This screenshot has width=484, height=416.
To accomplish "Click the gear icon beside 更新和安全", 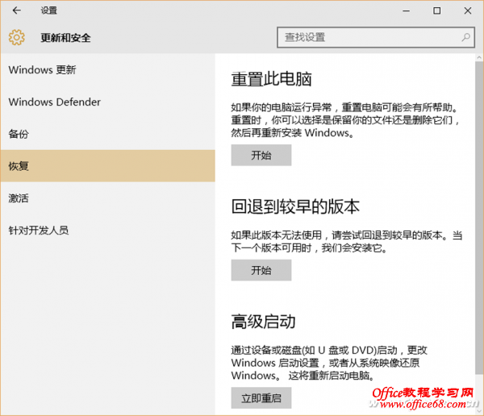I will tap(17, 37).
